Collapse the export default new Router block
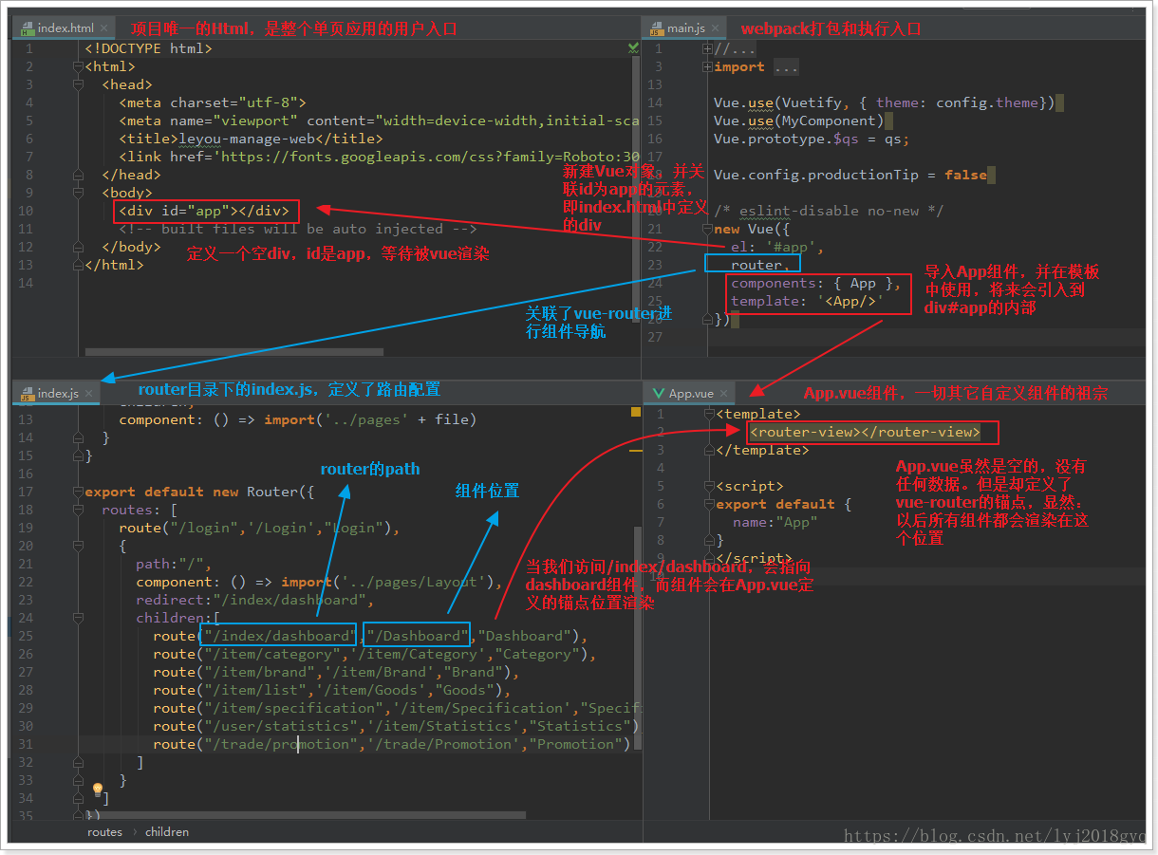The width and height of the screenshot is (1158, 855). [x=78, y=492]
